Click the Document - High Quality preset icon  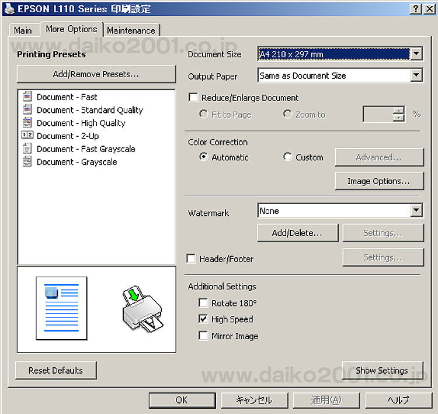[x=27, y=123]
